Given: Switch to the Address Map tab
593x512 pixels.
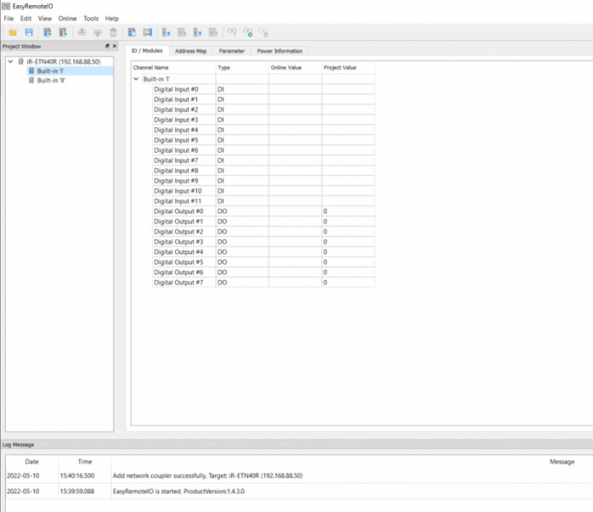Looking at the screenshot, I should 190,51.
